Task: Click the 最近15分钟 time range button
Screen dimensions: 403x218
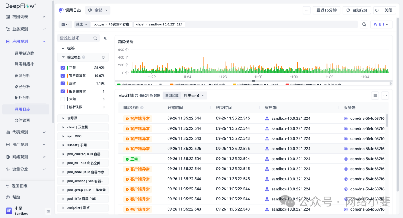Action: pyautogui.click(x=326, y=10)
